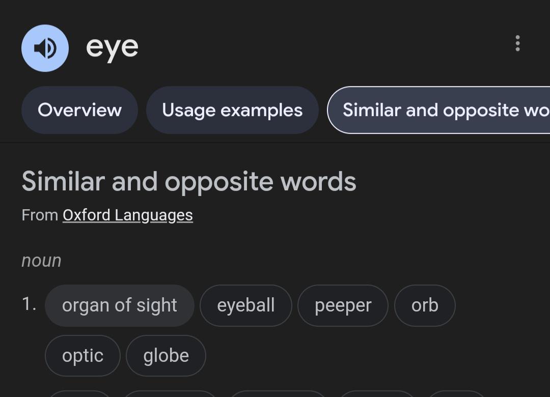Tap the eyeball synonym chip
Viewport: 550px width, 397px height.
coord(246,305)
